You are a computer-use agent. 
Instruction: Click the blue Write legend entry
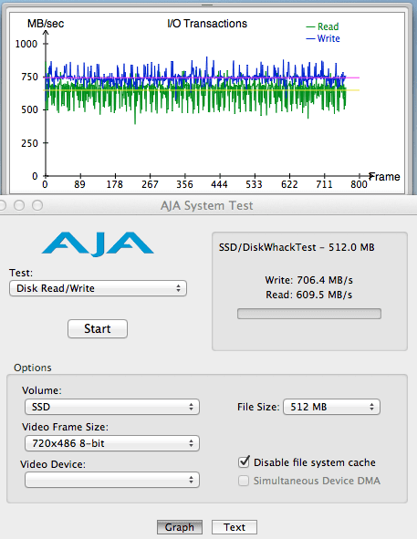[323, 38]
